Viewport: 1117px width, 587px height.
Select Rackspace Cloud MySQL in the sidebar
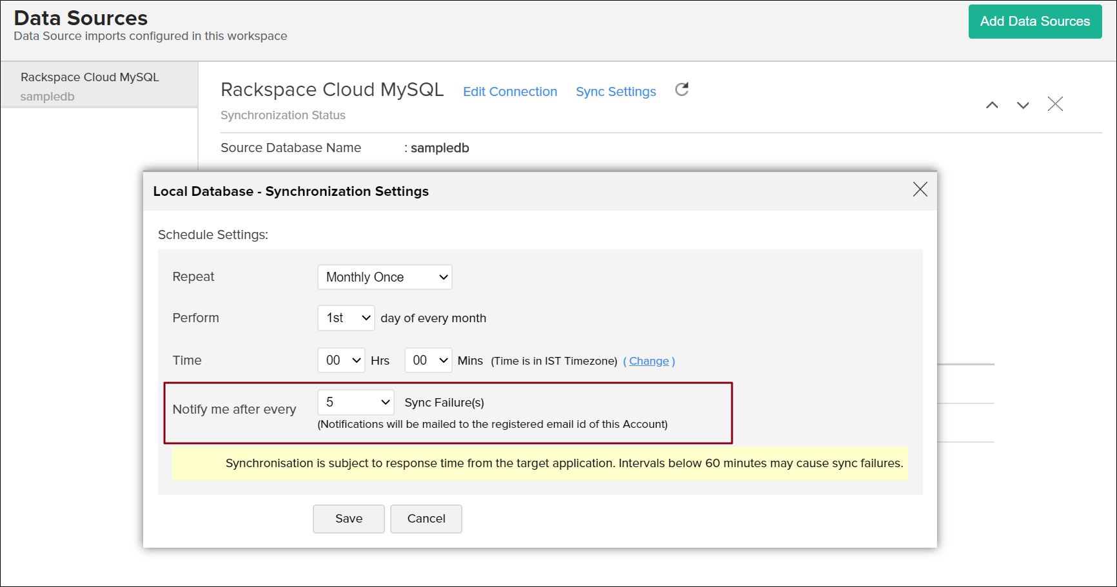coord(90,77)
